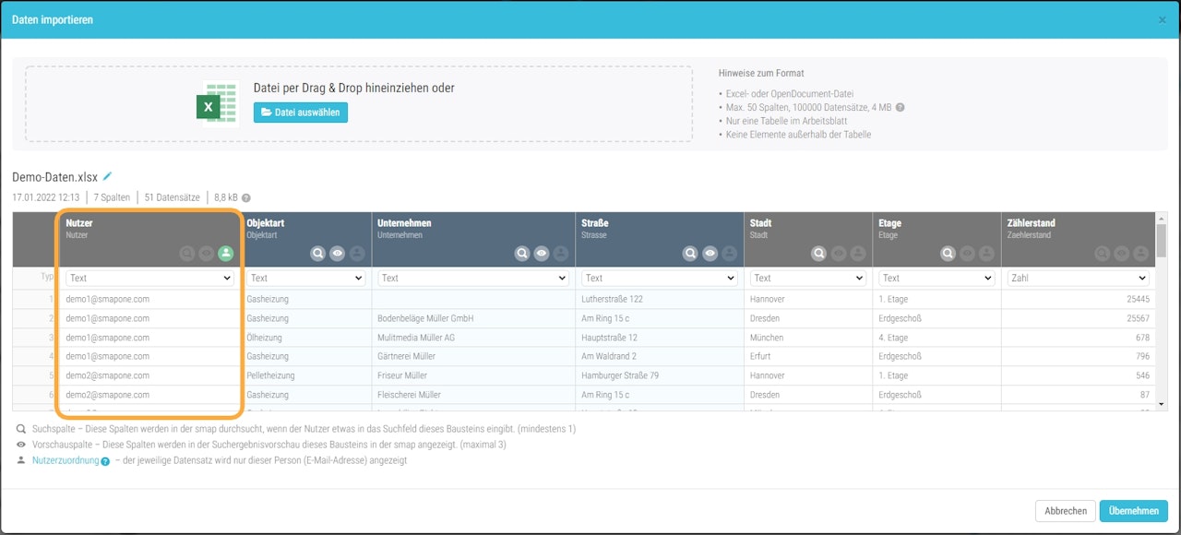Click the Datei auswählen button
1181x535 pixels.
pos(301,113)
